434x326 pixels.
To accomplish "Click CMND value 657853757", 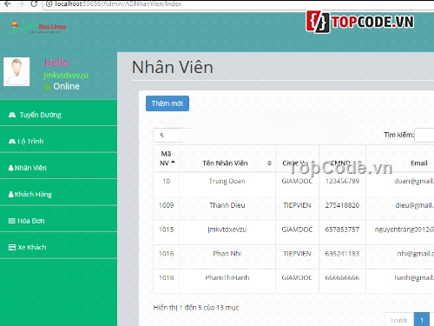I will (342, 230).
